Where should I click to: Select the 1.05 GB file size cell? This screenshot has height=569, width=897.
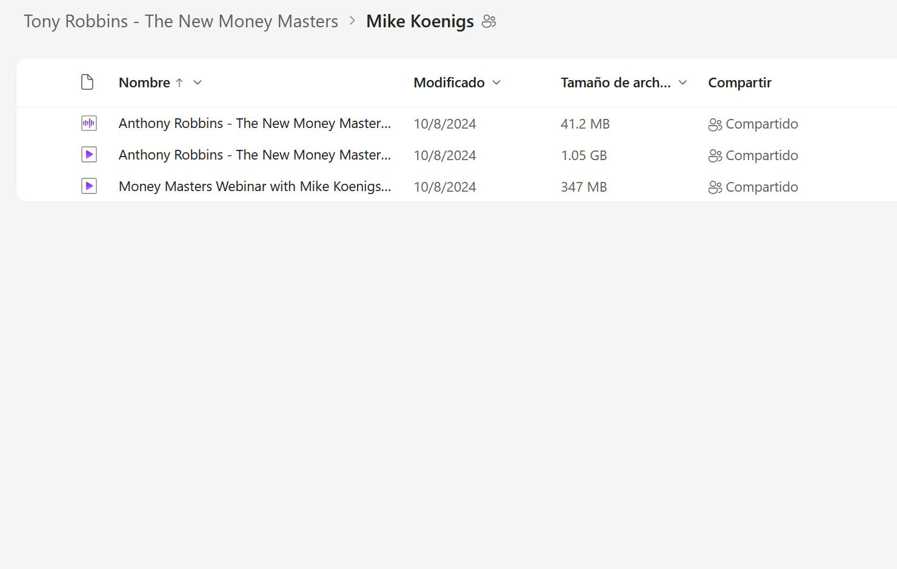tap(584, 155)
